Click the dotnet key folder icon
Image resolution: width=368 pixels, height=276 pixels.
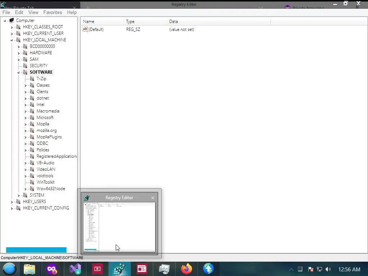pos(32,98)
